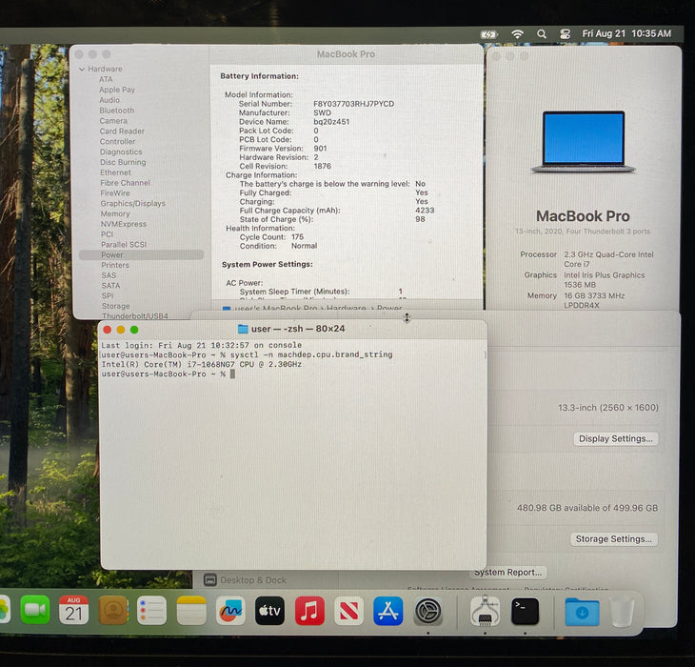Image resolution: width=695 pixels, height=667 pixels.
Task: Open FaceTime from the Dock
Action: click(35, 610)
